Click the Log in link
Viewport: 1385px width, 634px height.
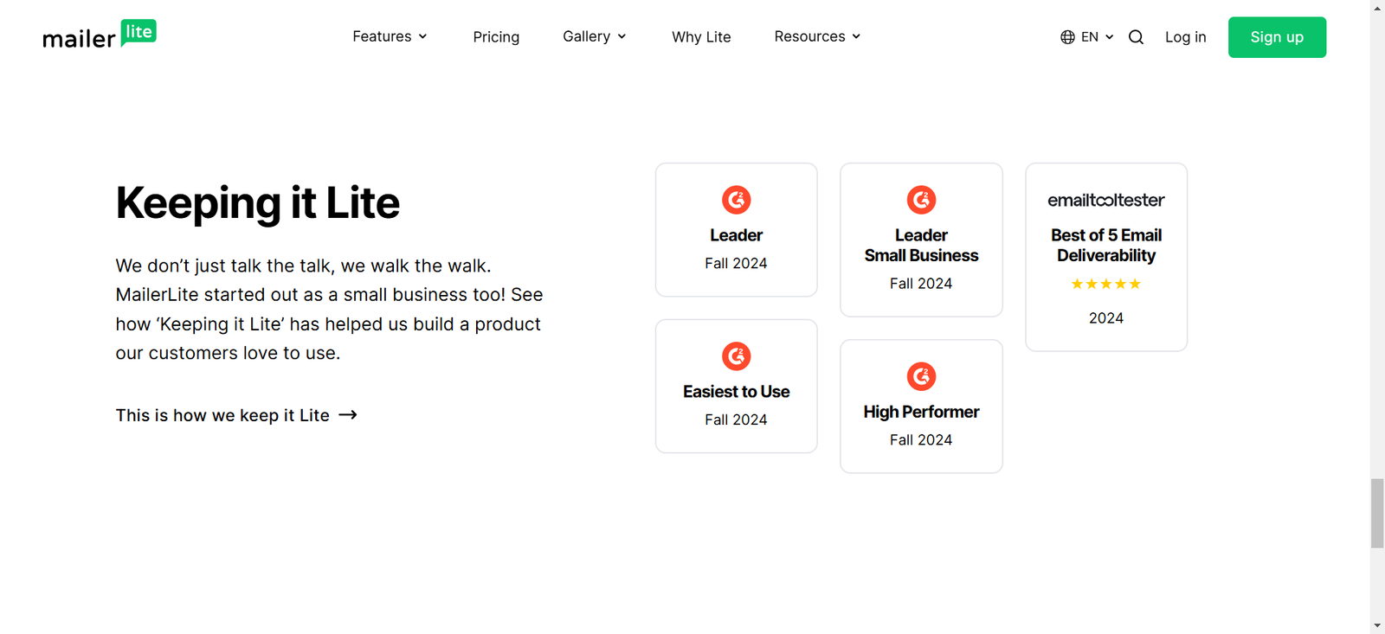1185,37
